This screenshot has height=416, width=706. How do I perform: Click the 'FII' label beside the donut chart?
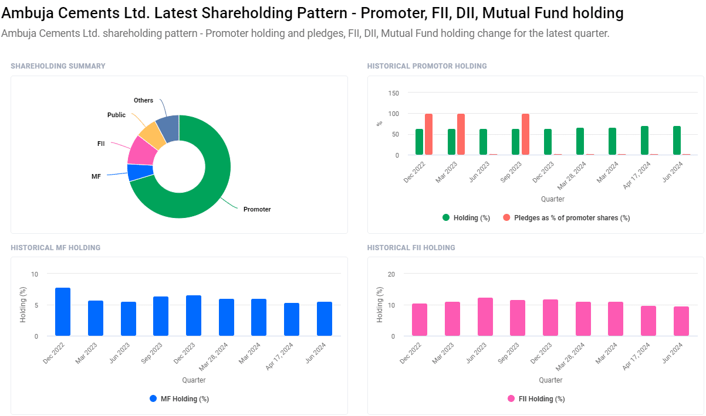coord(101,143)
